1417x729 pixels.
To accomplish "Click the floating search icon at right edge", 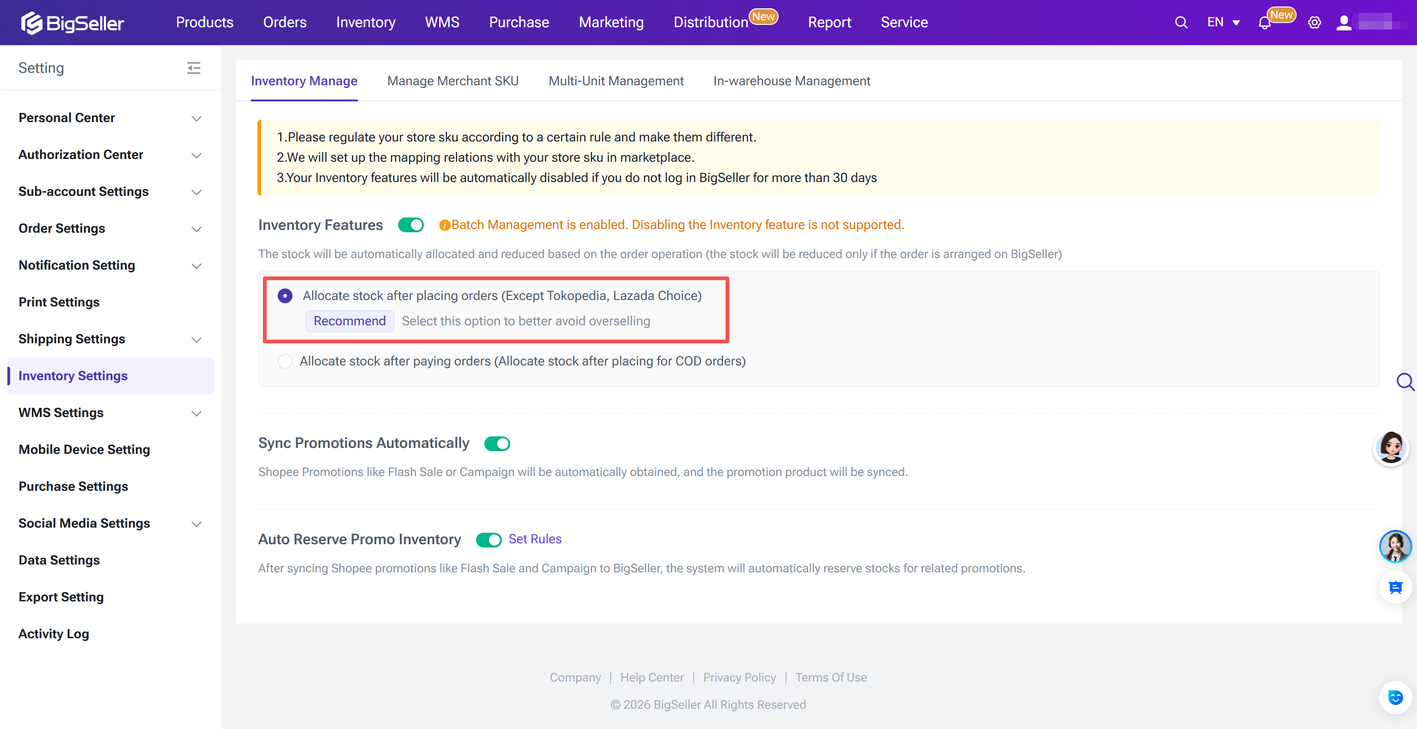I will tap(1405, 381).
